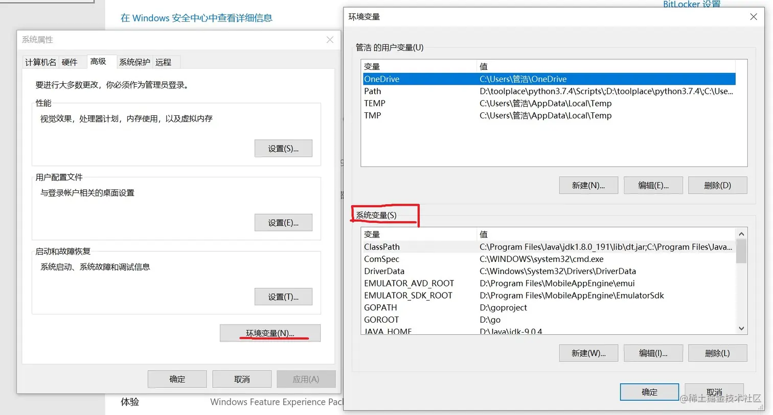Click 设置(E) under 用户配置文件

click(x=283, y=222)
